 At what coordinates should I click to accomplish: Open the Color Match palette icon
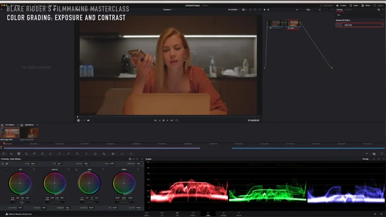(x=11, y=154)
